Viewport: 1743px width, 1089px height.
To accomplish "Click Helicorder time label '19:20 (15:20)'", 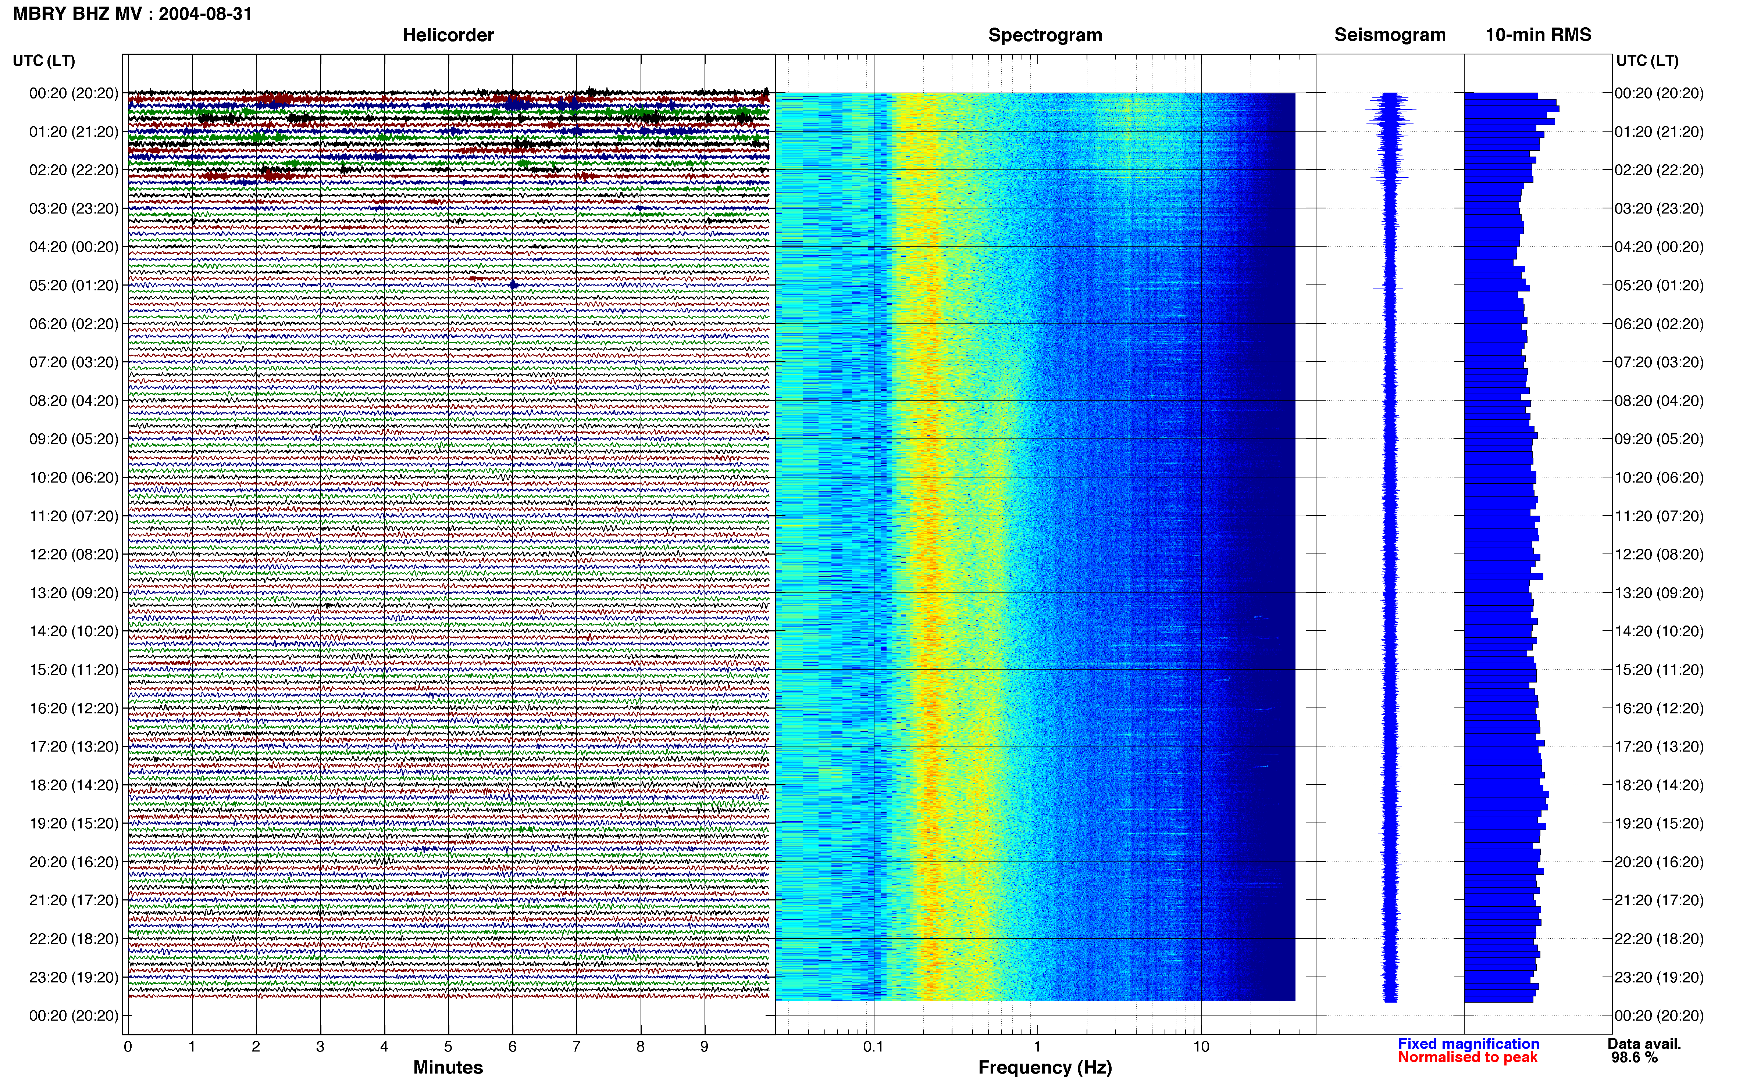I will [74, 823].
